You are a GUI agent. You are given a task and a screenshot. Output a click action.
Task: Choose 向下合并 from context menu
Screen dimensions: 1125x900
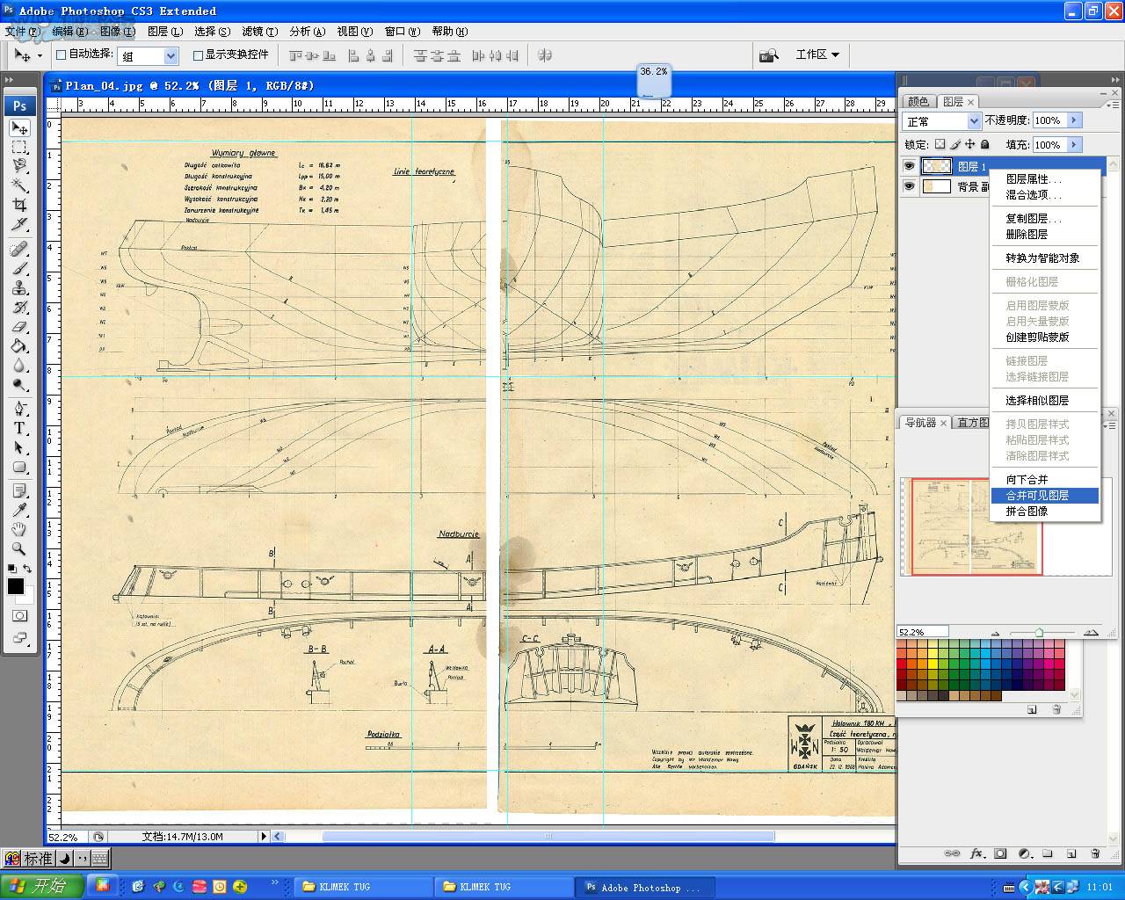pos(1044,480)
